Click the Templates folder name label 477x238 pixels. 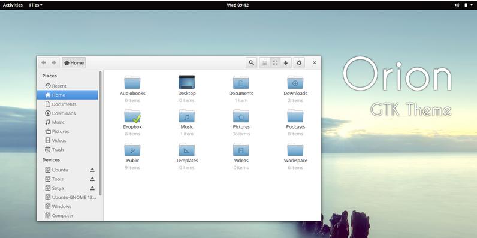click(187, 161)
